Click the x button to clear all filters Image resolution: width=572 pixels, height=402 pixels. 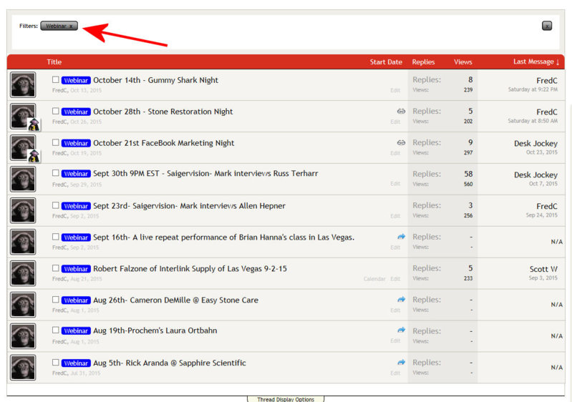click(x=547, y=26)
